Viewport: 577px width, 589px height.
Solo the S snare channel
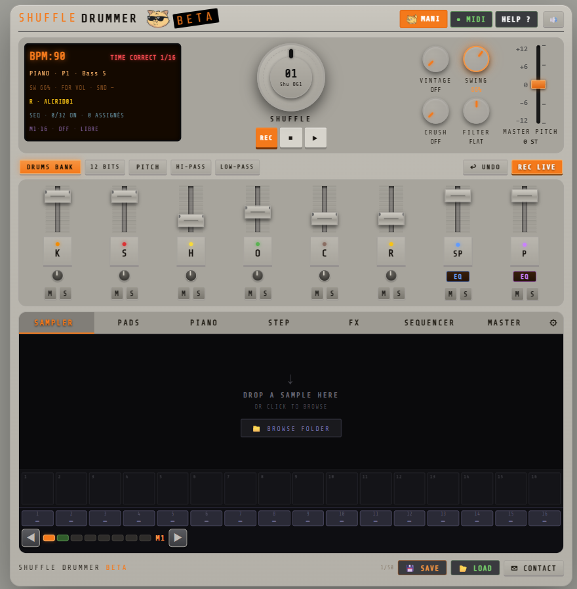pyautogui.click(x=132, y=293)
